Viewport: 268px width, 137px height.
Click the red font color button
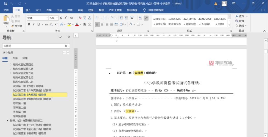click(x=77, y=24)
